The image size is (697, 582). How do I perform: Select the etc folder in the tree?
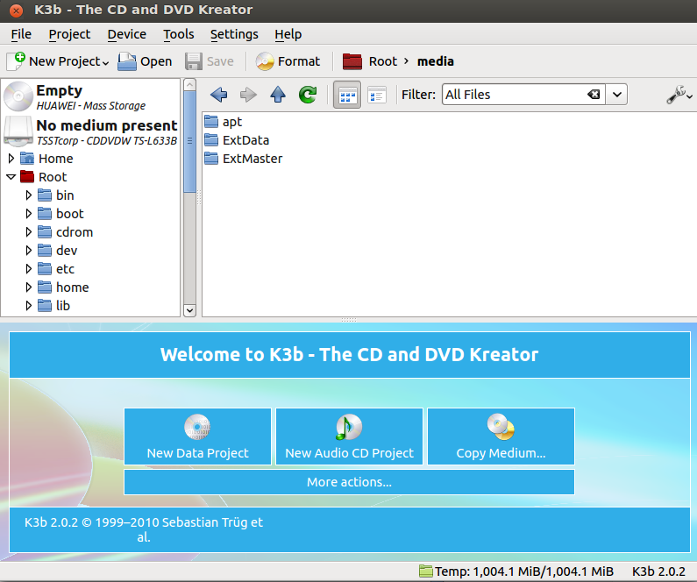pyautogui.click(x=56, y=269)
